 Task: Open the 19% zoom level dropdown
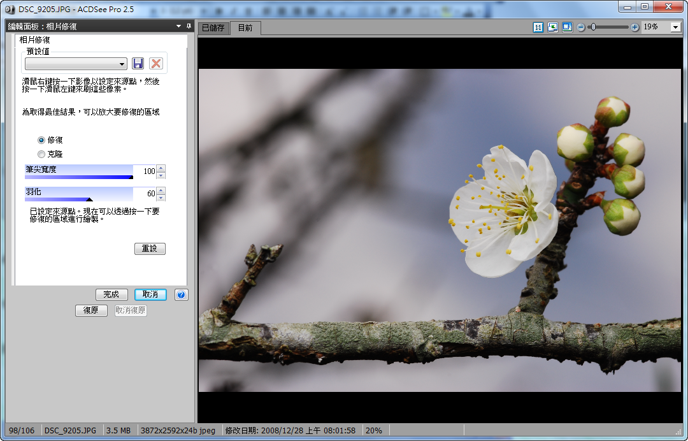[x=675, y=27]
